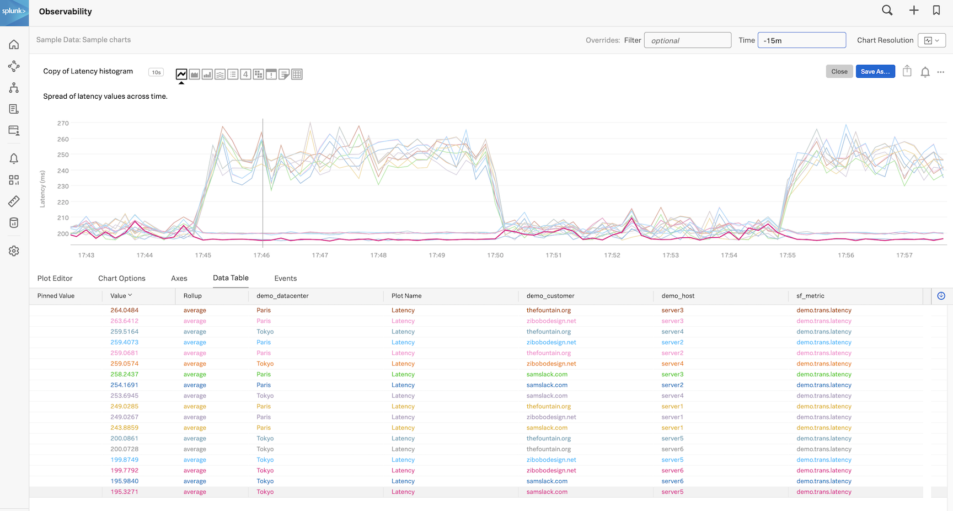953x511 pixels.
Task: Click the share chart icon
Action: point(907,71)
